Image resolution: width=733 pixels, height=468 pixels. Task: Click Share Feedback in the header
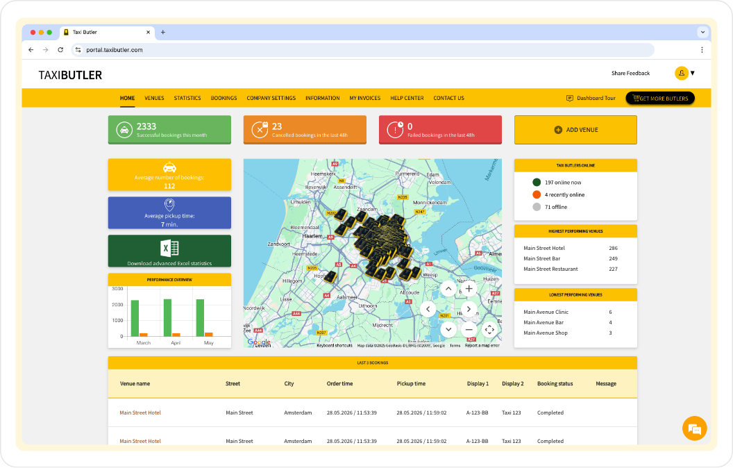pos(630,73)
